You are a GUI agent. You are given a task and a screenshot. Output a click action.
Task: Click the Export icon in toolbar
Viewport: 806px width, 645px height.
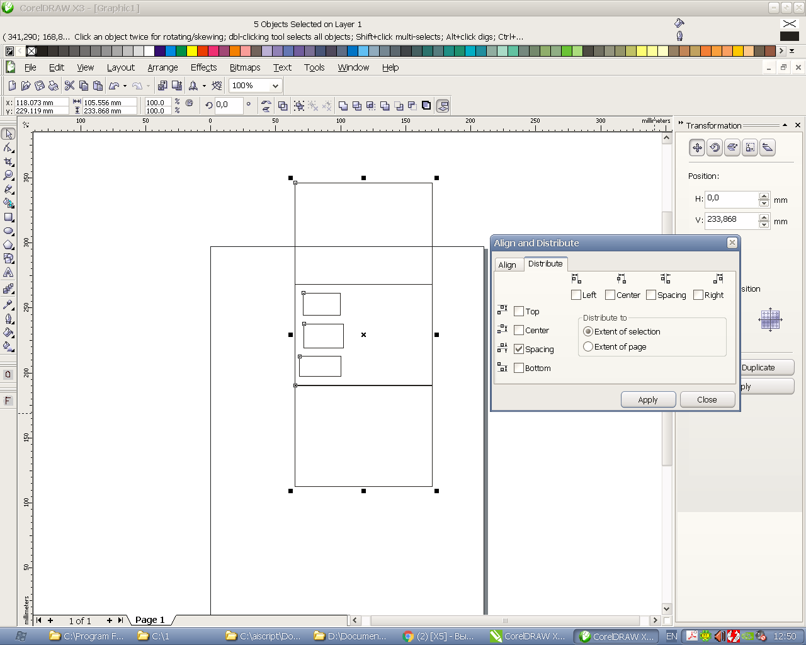[x=177, y=86]
